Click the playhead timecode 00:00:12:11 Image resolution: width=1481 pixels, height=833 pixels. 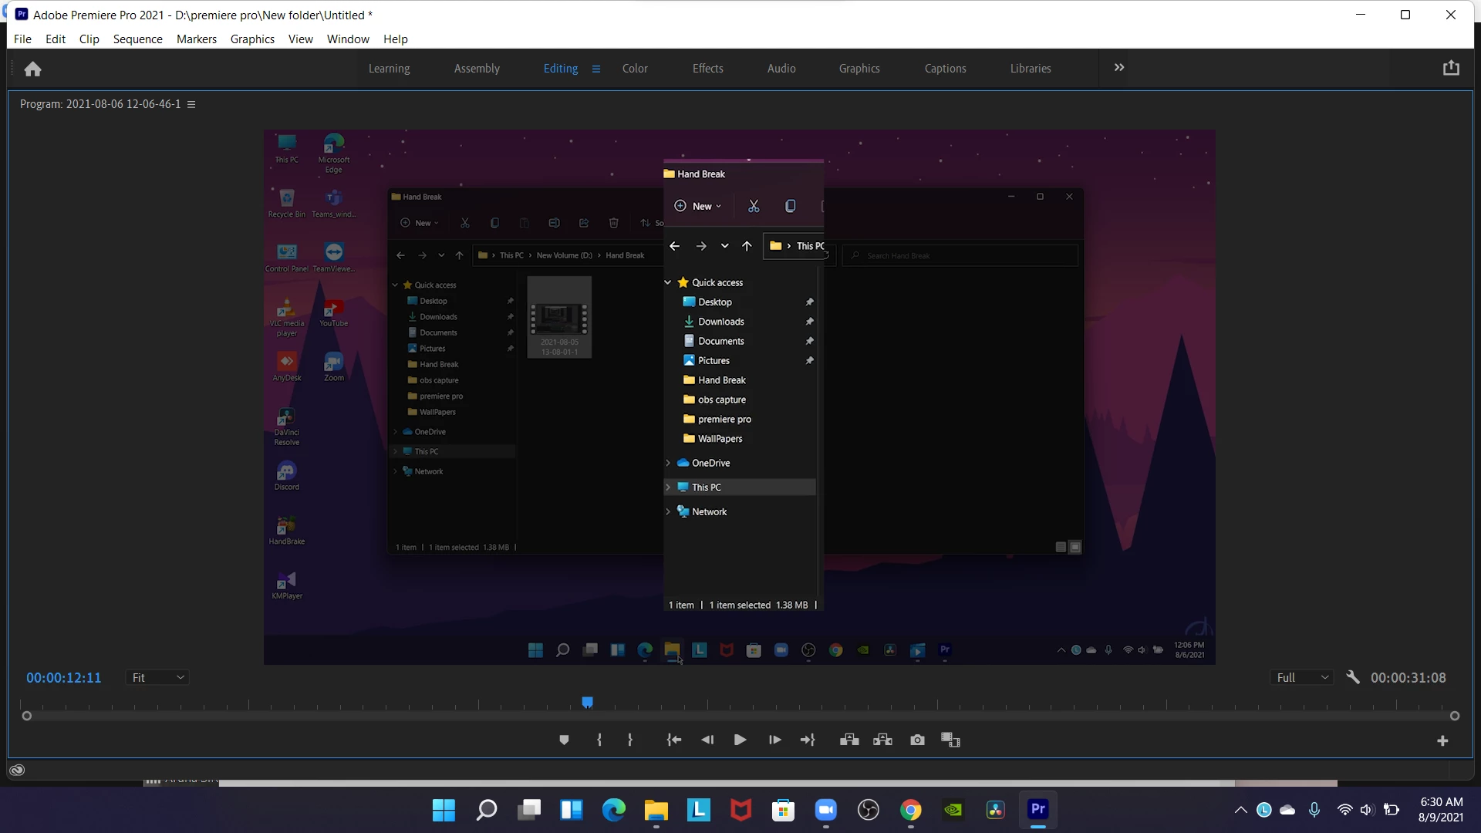[x=64, y=677]
